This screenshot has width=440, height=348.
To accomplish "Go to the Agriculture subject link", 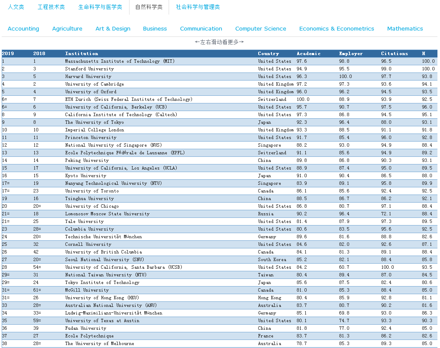I will tap(67, 29).
